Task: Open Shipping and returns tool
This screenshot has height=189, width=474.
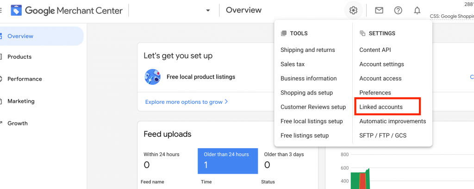Action: click(x=307, y=50)
